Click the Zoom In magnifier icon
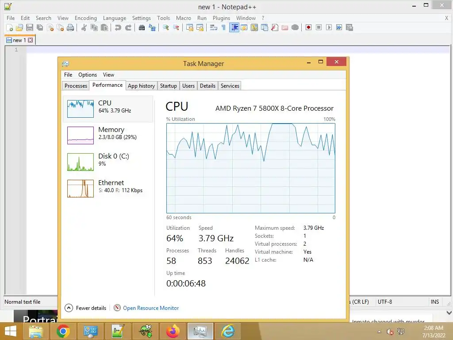 (x=166, y=27)
